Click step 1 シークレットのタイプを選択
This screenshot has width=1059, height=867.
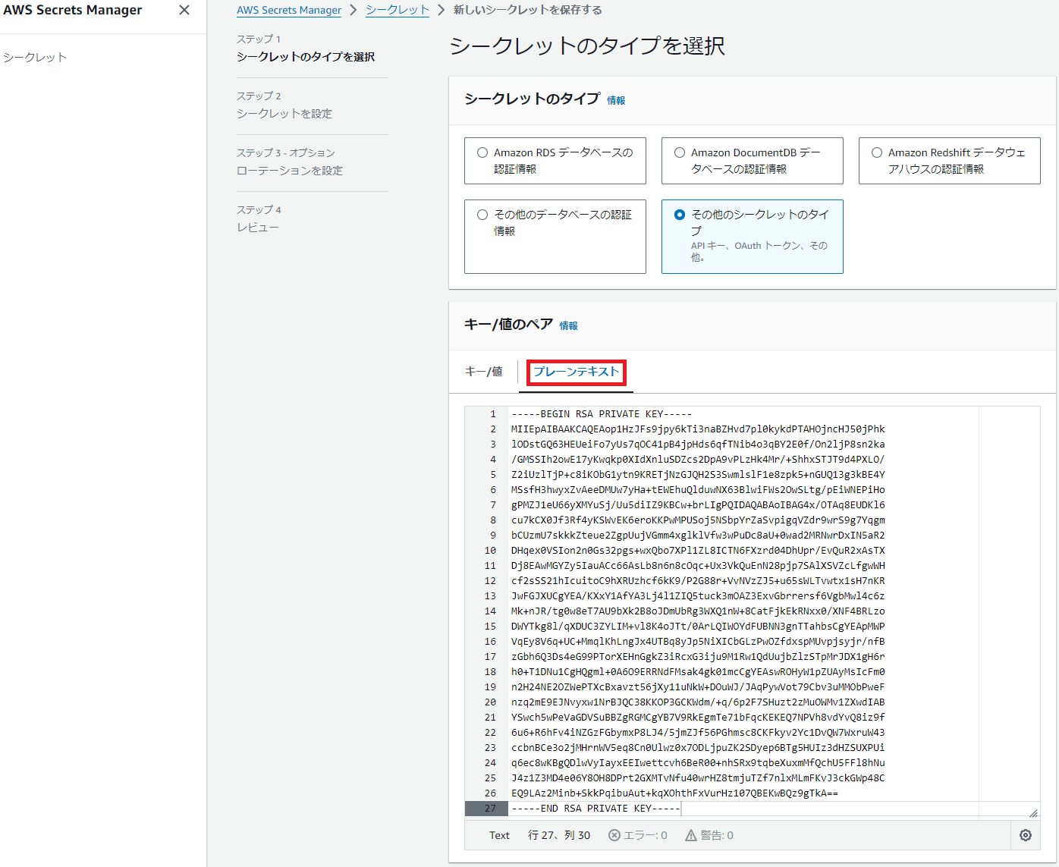pyautogui.click(x=306, y=57)
